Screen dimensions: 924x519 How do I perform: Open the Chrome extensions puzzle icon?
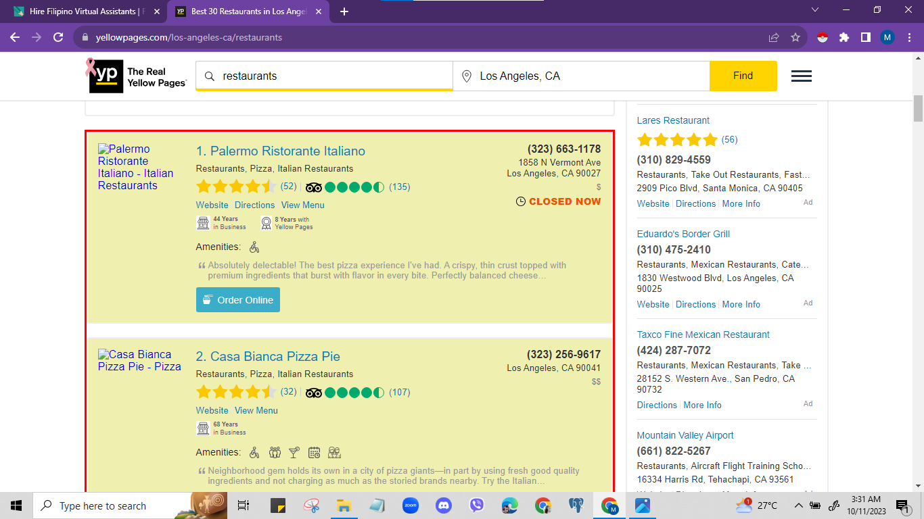[x=844, y=37]
